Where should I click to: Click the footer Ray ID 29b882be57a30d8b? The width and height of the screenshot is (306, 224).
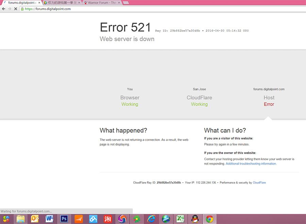[169, 183]
